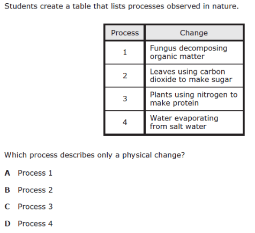Click process number 2 table cell
Screen dimensions: 255x233
point(125,76)
